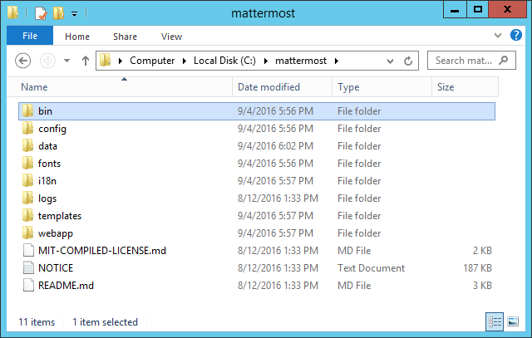
Task: Click the Forward arrow button
Action: pyautogui.click(x=47, y=61)
